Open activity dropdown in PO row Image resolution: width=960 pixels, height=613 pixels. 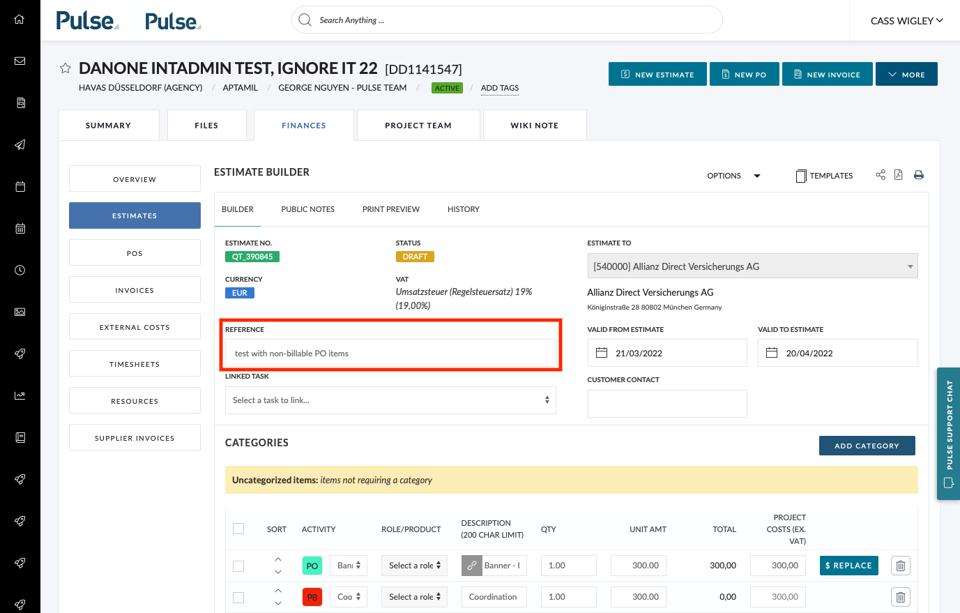[349, 566]
